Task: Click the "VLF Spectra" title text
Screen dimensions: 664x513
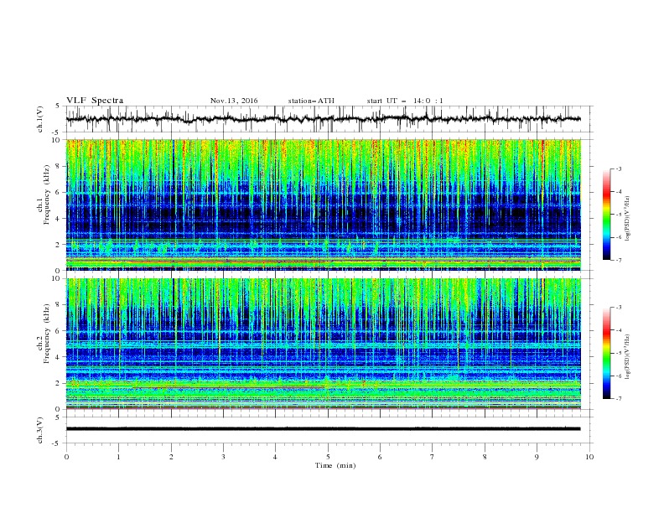Action: 95,101
